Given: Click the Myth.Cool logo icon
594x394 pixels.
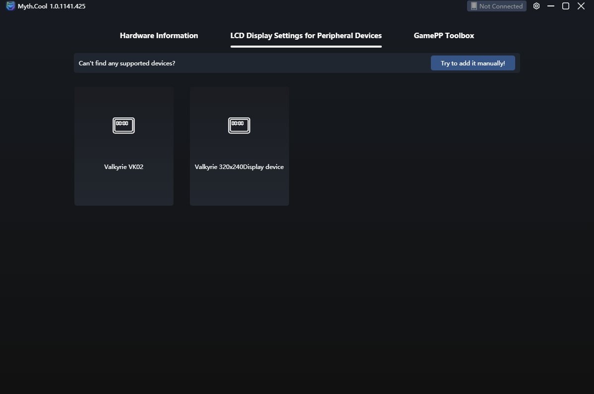Looking at the screenshot, I should [10, 6].
